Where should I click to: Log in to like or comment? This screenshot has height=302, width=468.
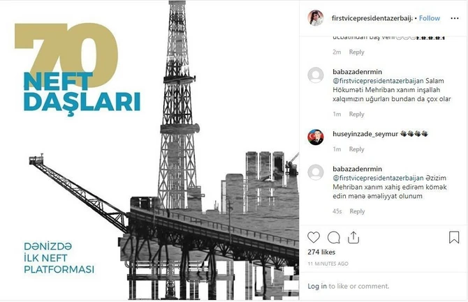tap(317, 286)
